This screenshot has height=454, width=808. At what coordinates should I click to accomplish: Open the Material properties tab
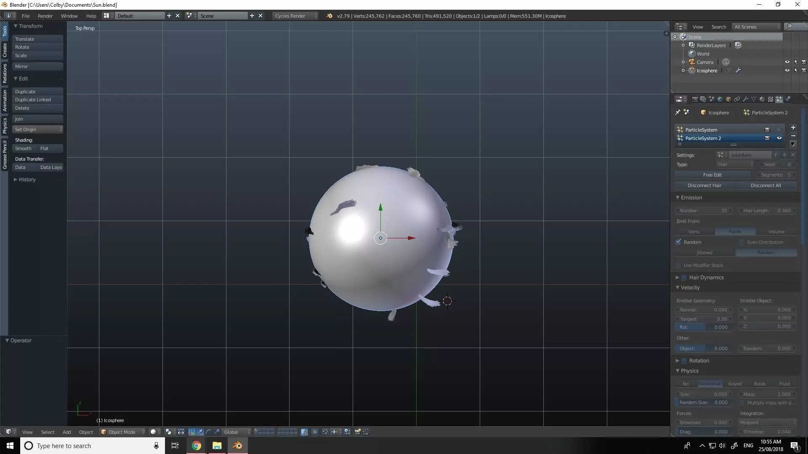762,99
